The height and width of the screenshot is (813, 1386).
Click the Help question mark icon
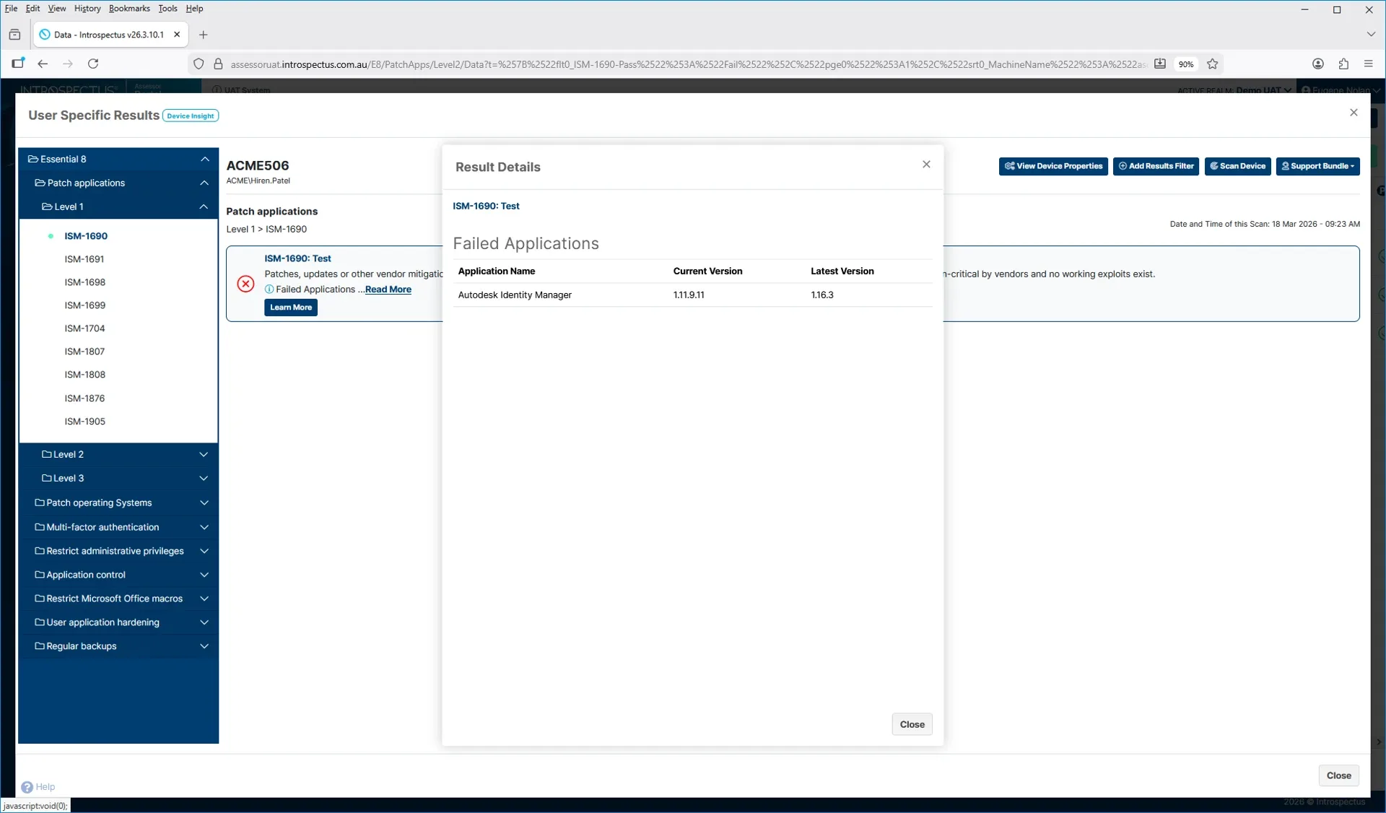pyautogui.click(x=27, y=787)
